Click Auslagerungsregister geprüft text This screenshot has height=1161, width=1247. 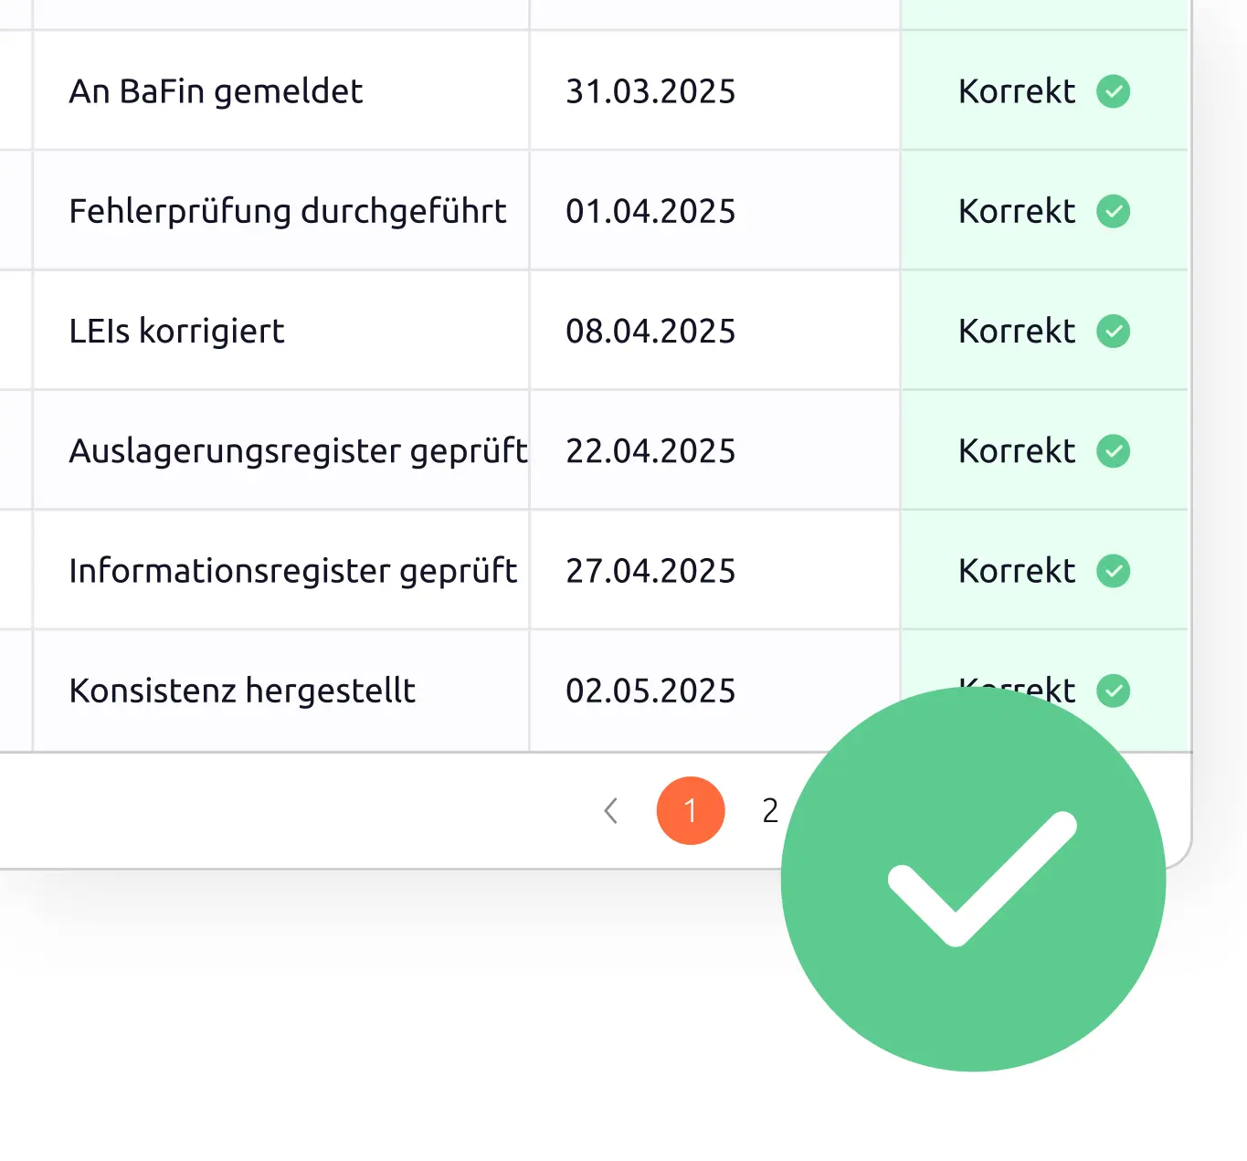298,451
